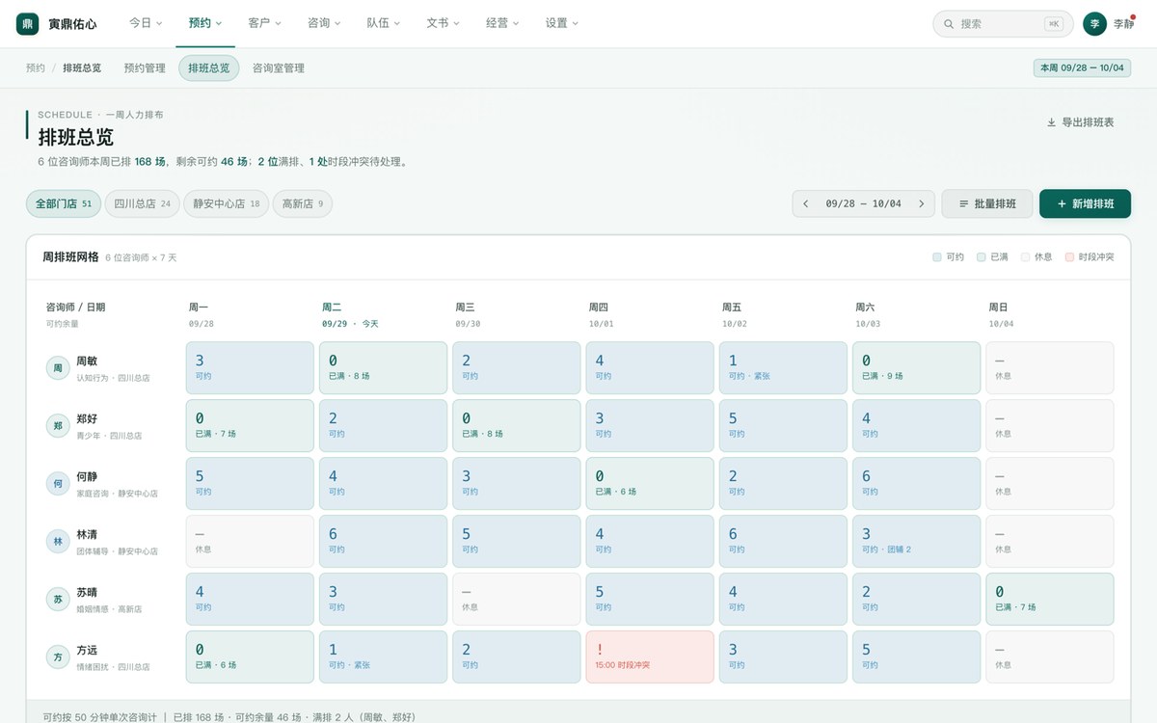Click 已满 legend swatch
The width and height of the screenshot is (1157, 723).
click(x=982, y=257)
